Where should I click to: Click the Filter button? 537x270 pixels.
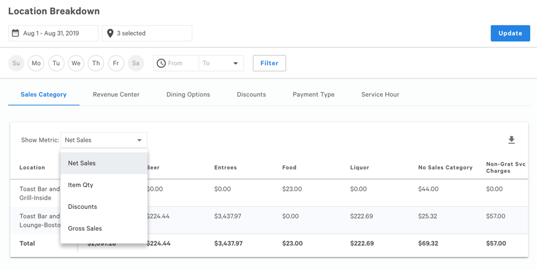click(x=269, y=63)
